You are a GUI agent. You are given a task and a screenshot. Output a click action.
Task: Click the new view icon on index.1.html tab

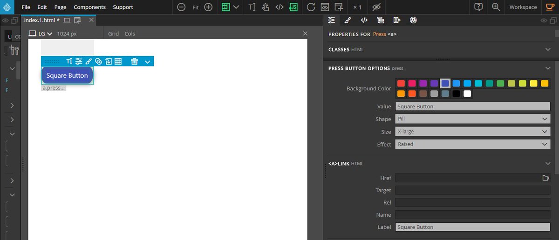point(78,20)
